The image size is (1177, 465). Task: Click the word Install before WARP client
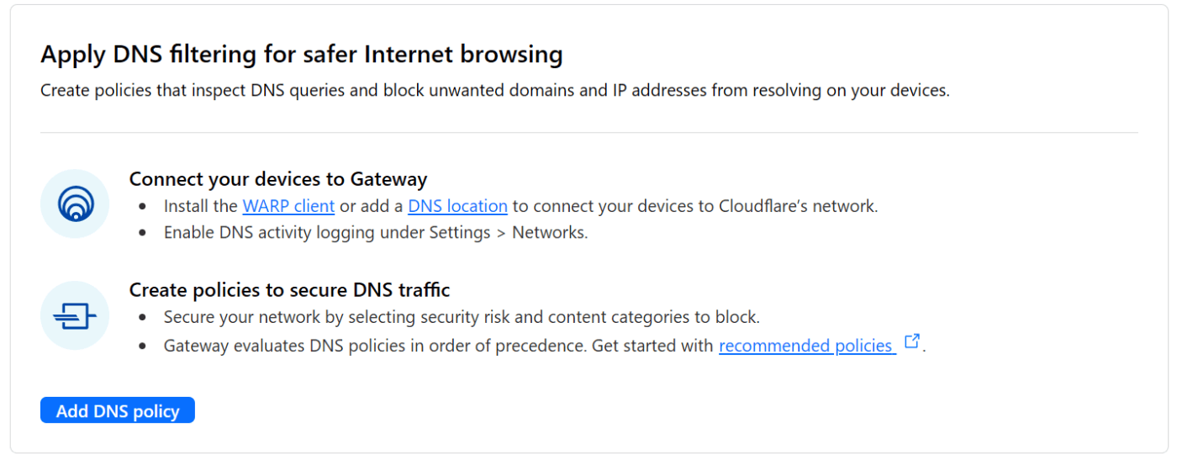(187, 206)
